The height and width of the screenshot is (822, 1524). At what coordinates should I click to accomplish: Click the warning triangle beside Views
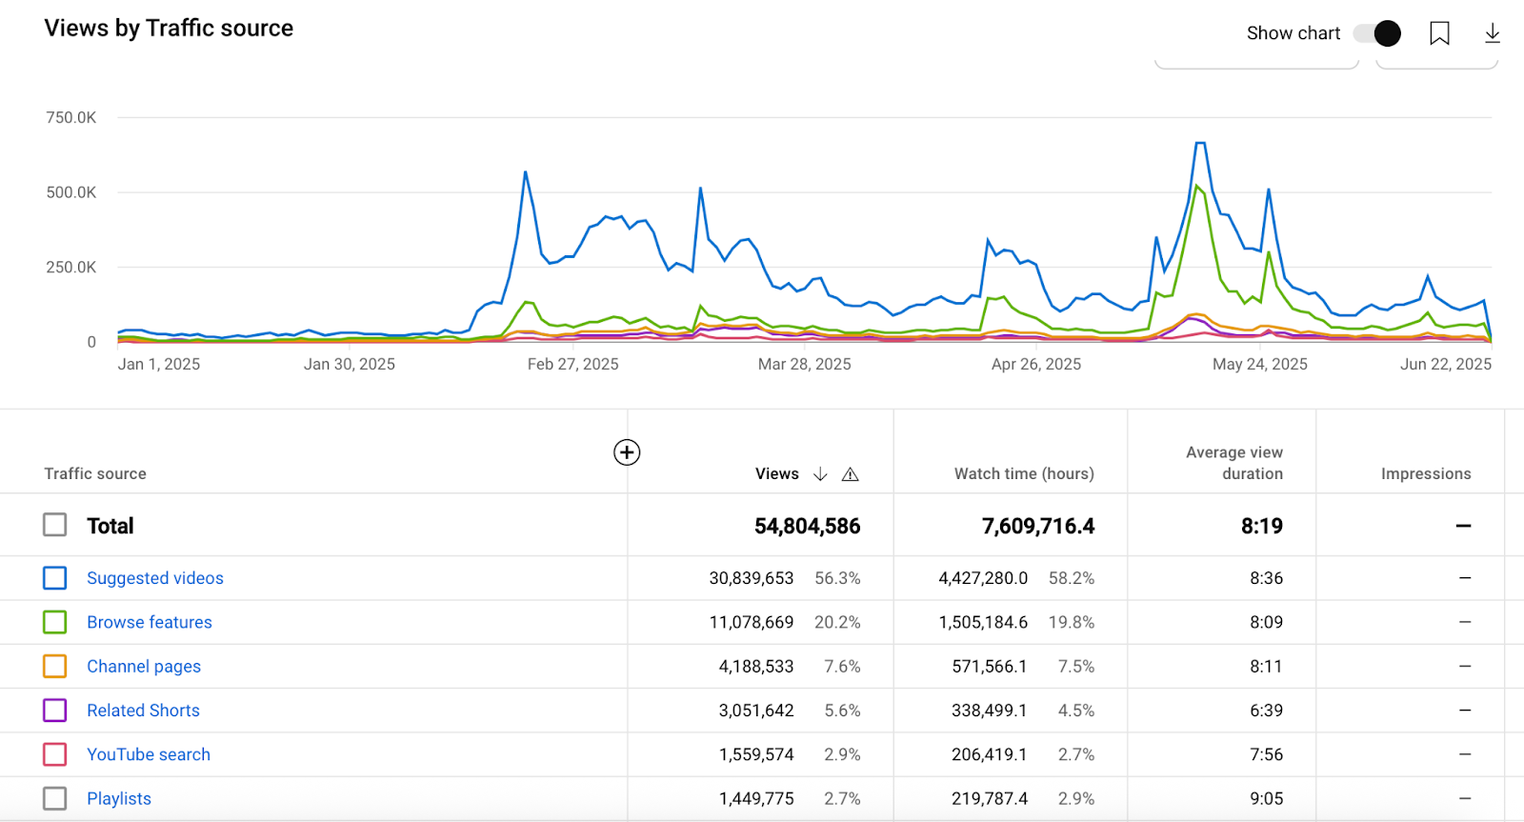tap(851, 474)
